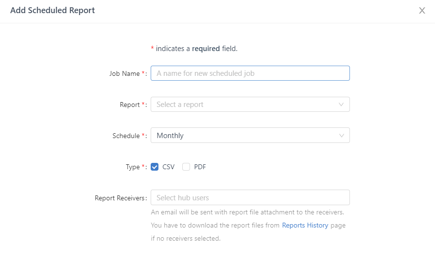The width and height of the screenshot is (435, 264).
Task: Click the email attachment helper text
Action: coord(247,212)
